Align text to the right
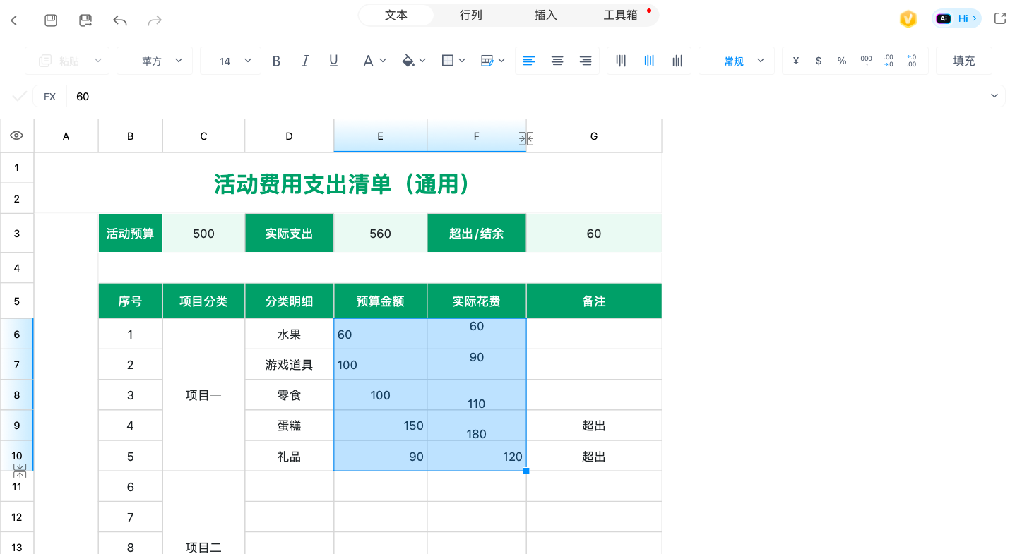Viewport: 1010px width, 554px height. (586, 61)
